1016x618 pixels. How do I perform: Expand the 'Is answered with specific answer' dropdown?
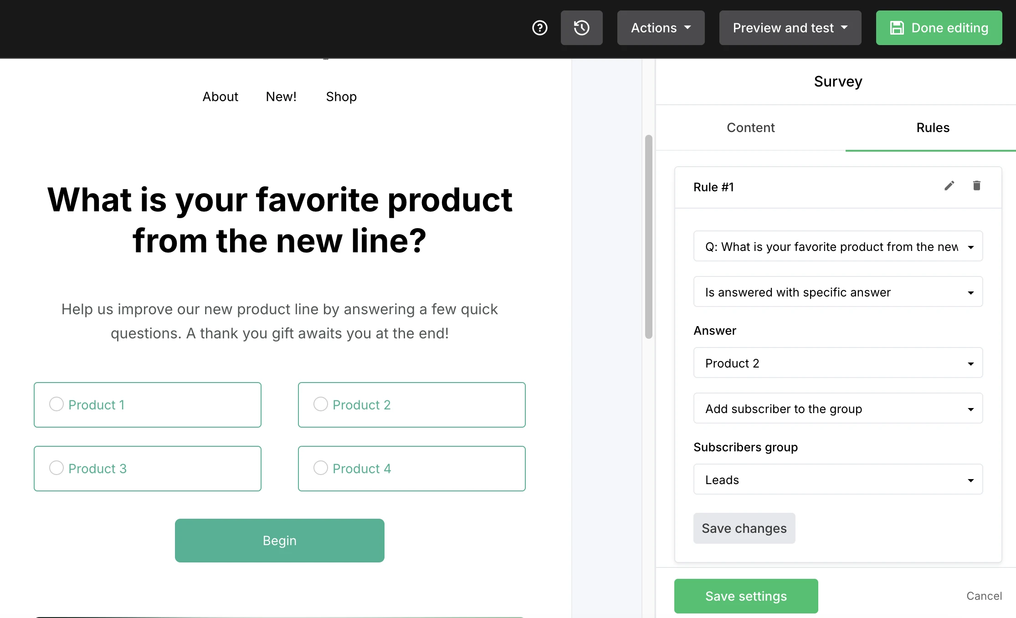(837, 292)
